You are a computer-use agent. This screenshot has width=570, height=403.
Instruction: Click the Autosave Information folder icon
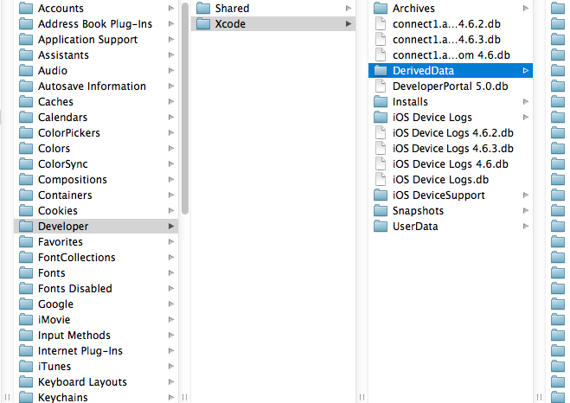[26, 86]
